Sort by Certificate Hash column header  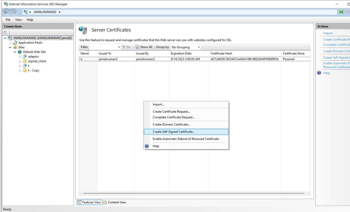click(245, 54)
